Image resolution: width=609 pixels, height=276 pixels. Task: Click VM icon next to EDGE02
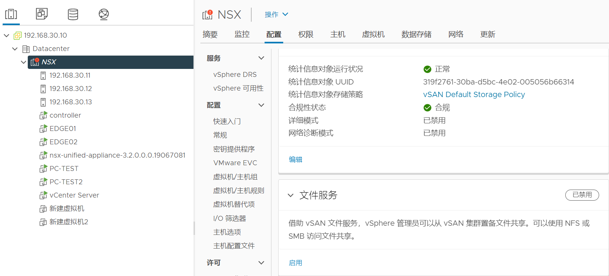tap(43, 142)
